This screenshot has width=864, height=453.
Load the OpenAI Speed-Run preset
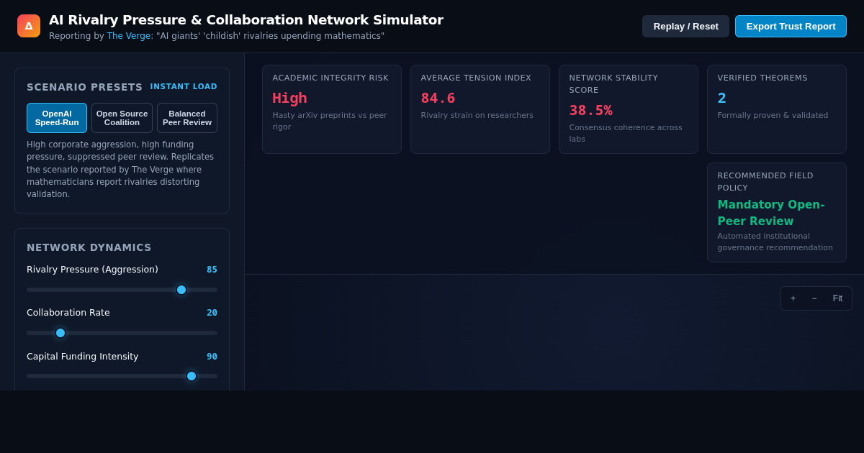pos(57,118)
